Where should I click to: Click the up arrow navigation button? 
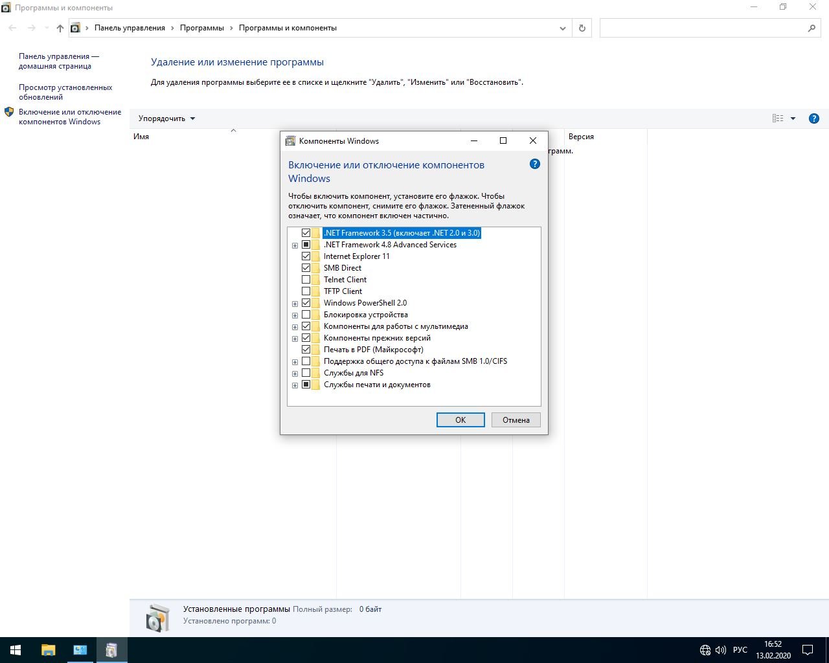[60, 28]
